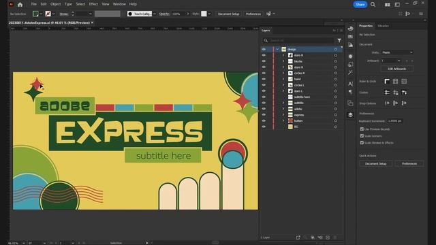Viewport: 436px width, 245px height.
Task: Click the Keyboard Increment field
Action: coord(395,121)
